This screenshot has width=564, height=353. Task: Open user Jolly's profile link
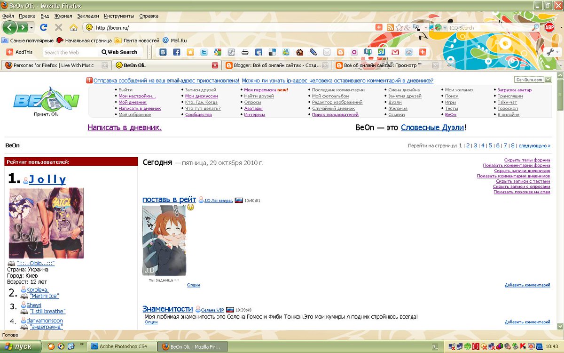(x=47, y=179)
